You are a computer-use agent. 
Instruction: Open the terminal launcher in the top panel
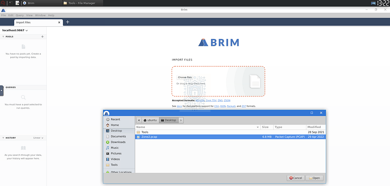point(11,3)
